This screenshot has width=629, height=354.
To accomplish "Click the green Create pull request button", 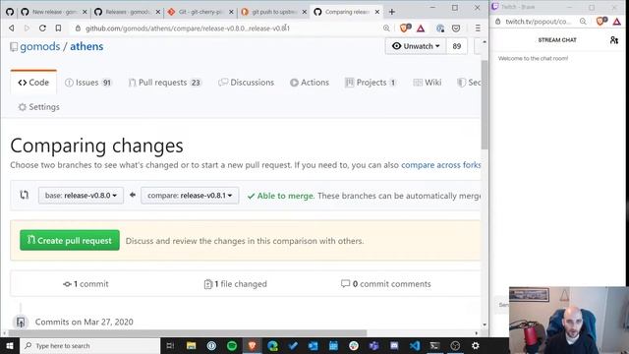I will coord(70,240).
